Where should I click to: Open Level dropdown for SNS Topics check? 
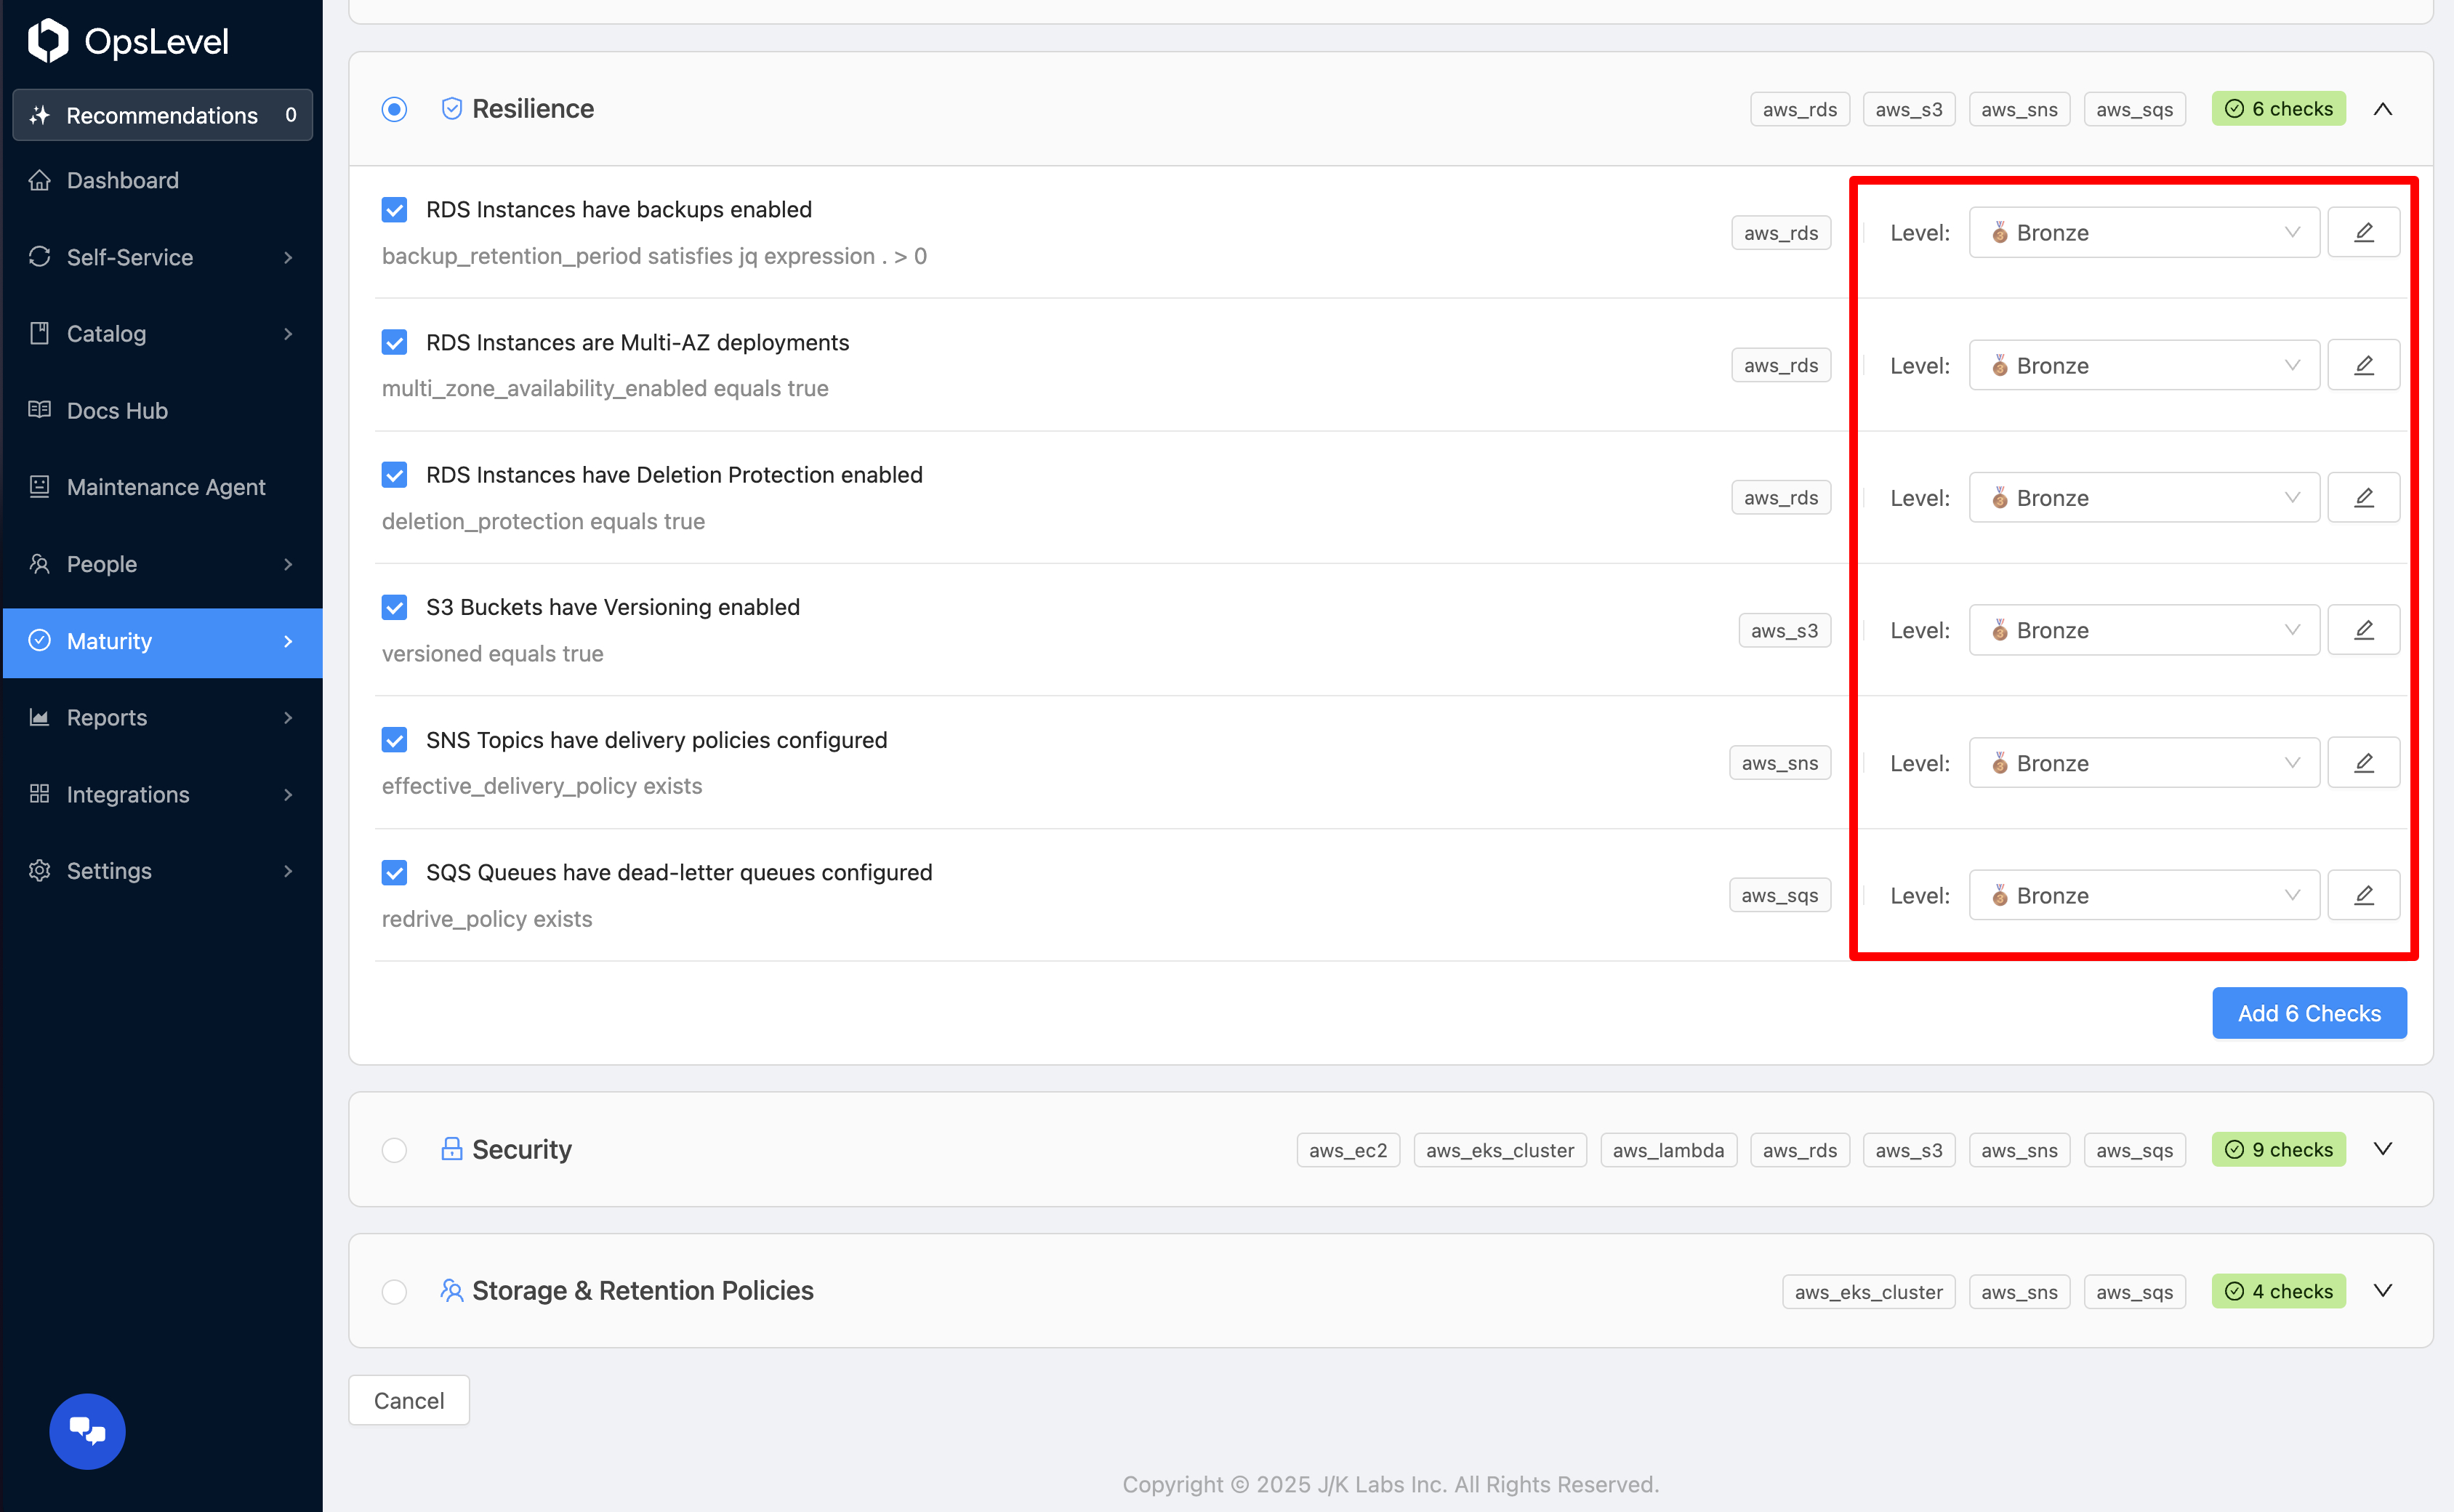(2143, 763)
